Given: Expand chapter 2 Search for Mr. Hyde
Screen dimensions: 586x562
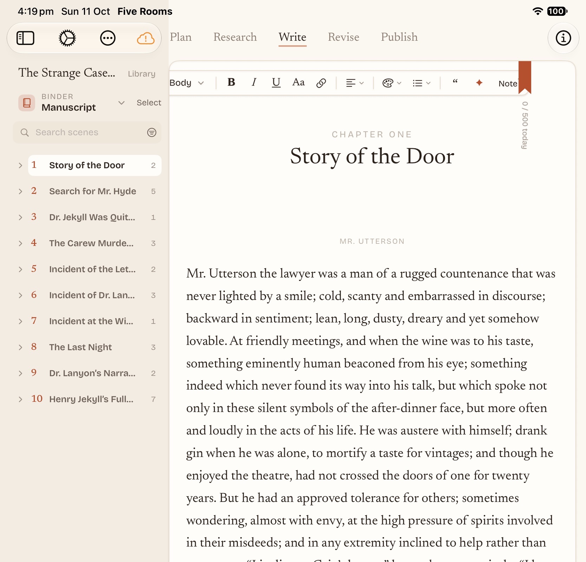Looking at the screenshot, I should [20, 191].
